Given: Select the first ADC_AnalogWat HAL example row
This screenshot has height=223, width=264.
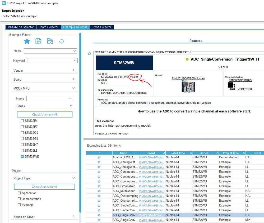Looking at the screenshot, I should point(175,162).
